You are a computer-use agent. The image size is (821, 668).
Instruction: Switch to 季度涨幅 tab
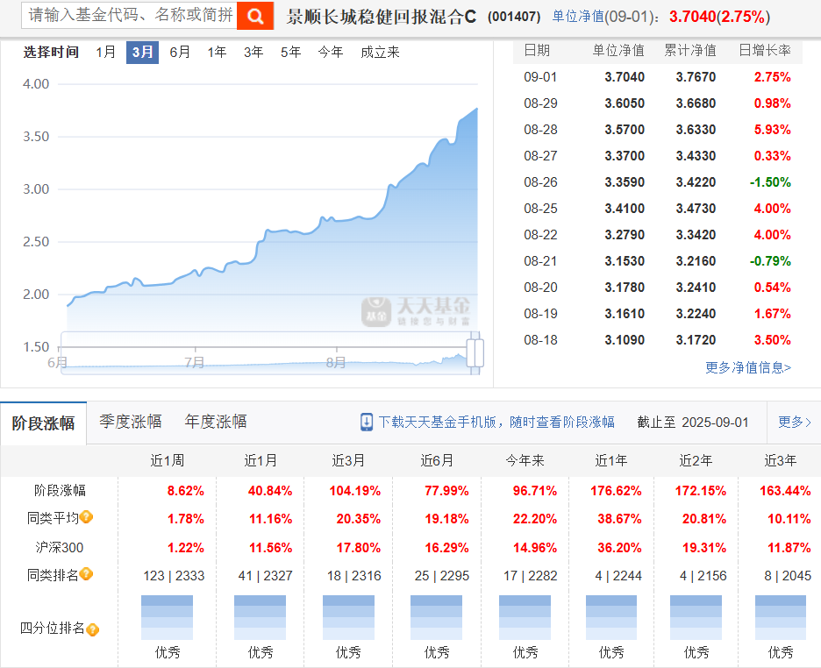click(131, 422)
